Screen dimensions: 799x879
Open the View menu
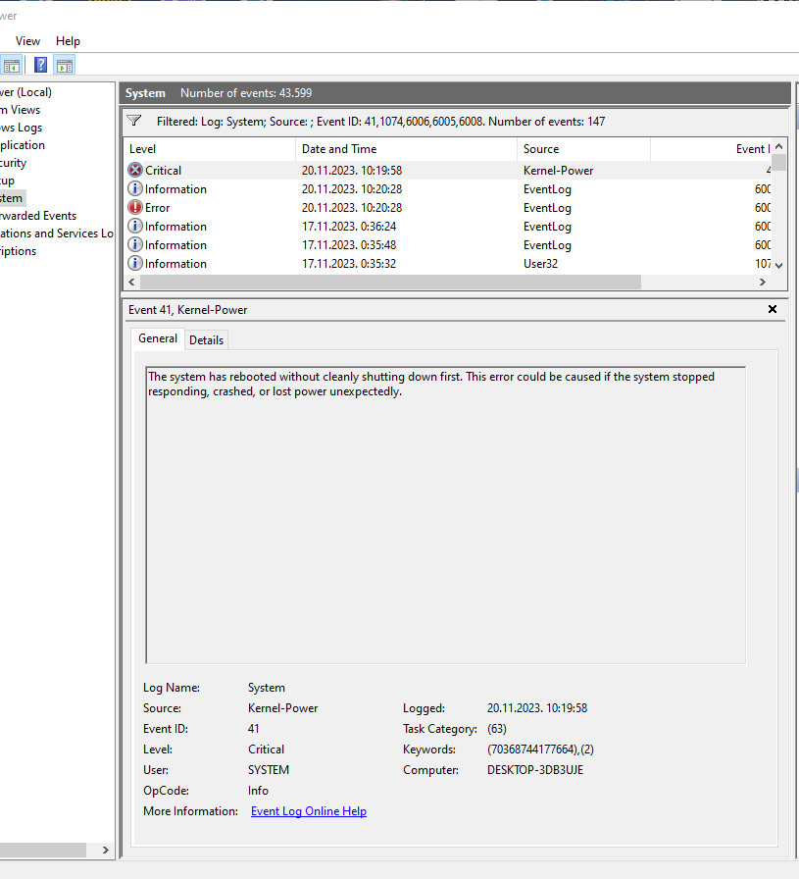pos(27,41)
